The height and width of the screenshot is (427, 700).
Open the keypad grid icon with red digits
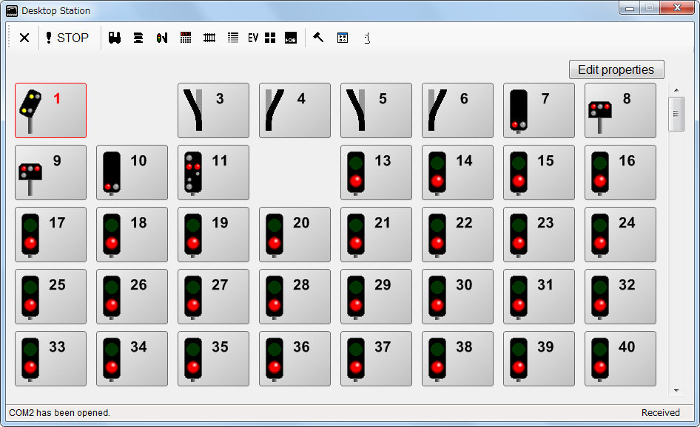tap(186, 38)
